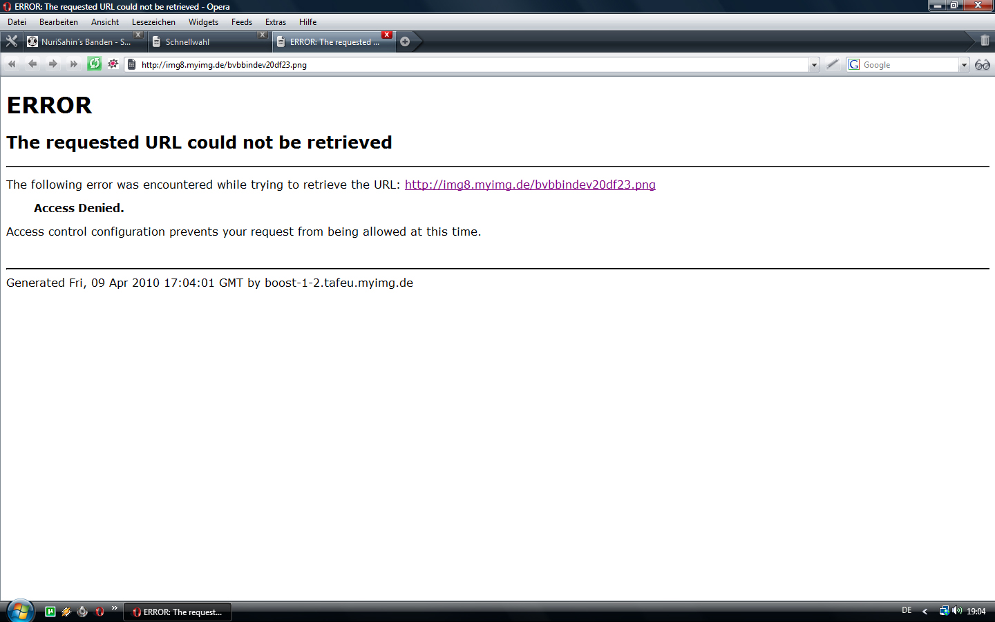Close the Schnellwahl tab

[x=263, y=35]
